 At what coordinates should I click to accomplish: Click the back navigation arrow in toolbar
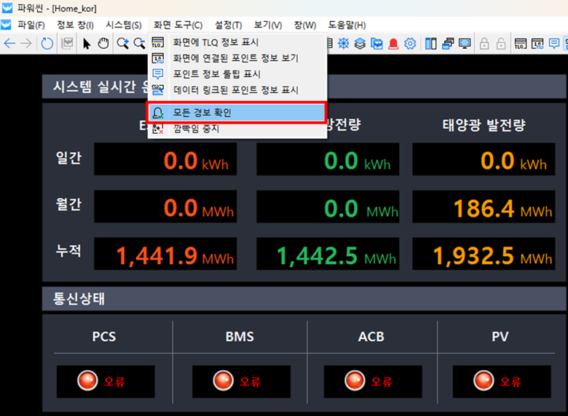tap(9, 44)
